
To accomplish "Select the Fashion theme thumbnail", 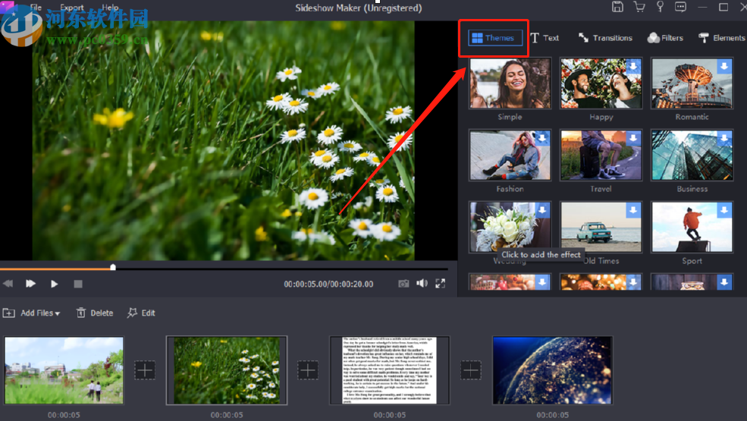I will click(x=510, y=155).
